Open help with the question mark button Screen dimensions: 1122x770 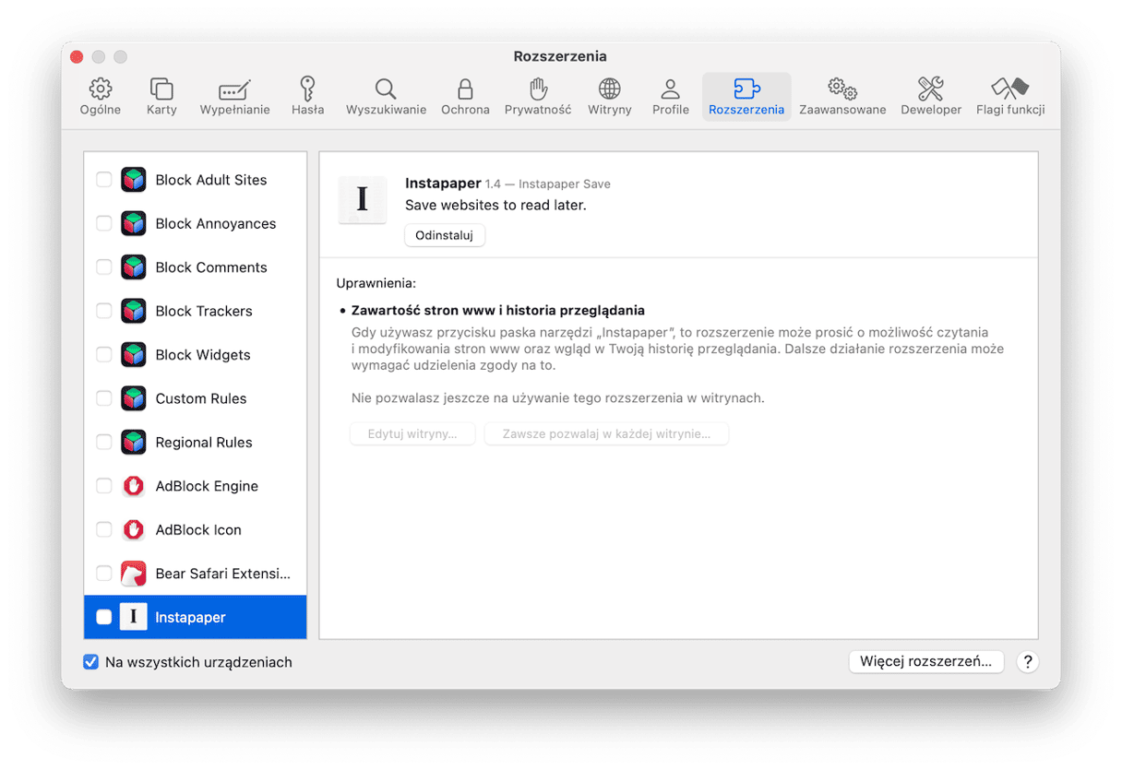coord(1027,661)
